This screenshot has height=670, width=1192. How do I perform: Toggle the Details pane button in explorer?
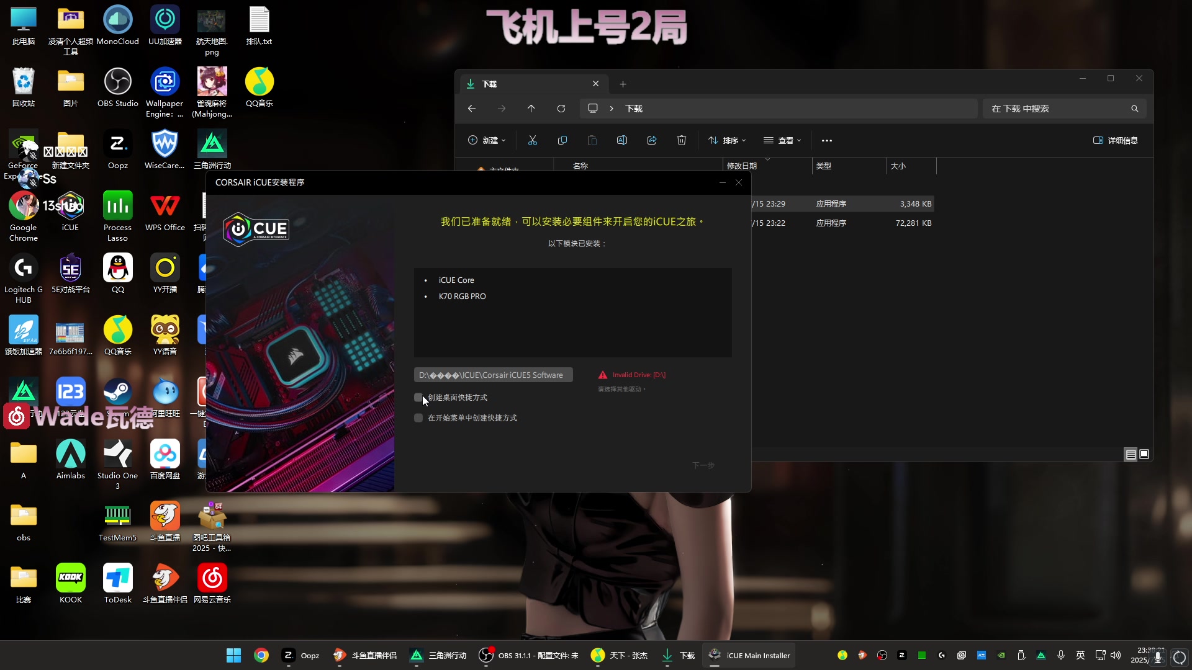1116,141
